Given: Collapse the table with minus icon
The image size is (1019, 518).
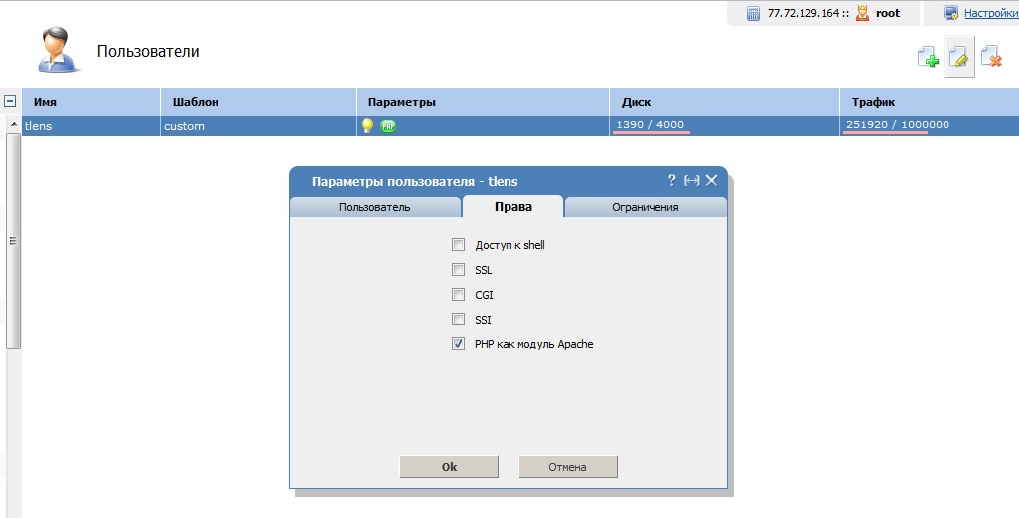Looking at the screenshot, I should coord(10,101).
